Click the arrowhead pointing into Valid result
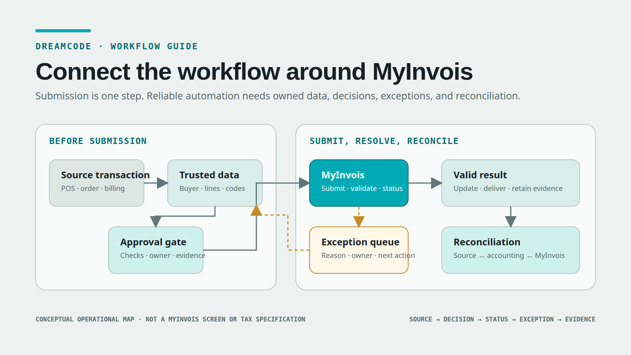631x355 pixels. tap(437, 183)
